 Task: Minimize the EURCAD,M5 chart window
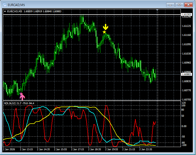(x=170, y=5)
